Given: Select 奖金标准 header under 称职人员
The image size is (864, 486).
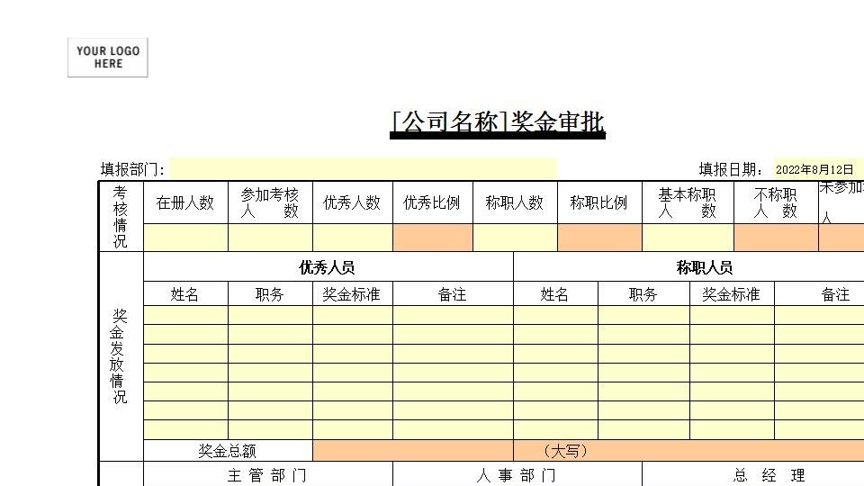Looking at the screenshot, I should pyautogui.click(x=731, y=293).
